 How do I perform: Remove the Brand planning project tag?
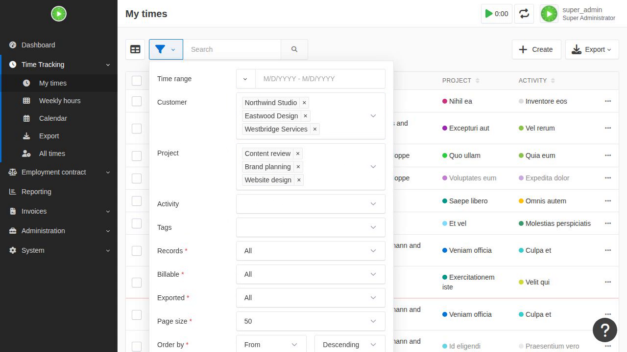(x=298, y=167)
